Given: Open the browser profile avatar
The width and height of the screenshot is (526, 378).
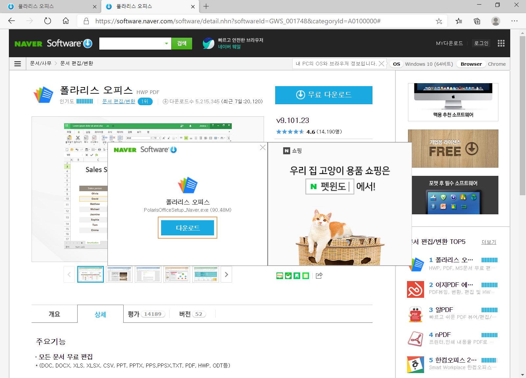Looking at the screenshot, I should [496, 21].
